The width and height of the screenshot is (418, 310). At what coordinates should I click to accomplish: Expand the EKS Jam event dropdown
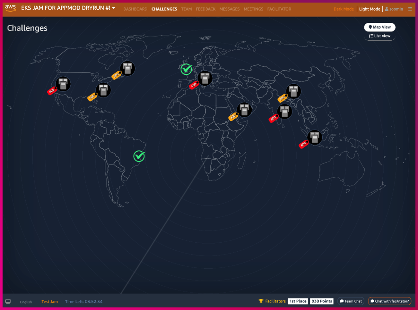(114, 8)
